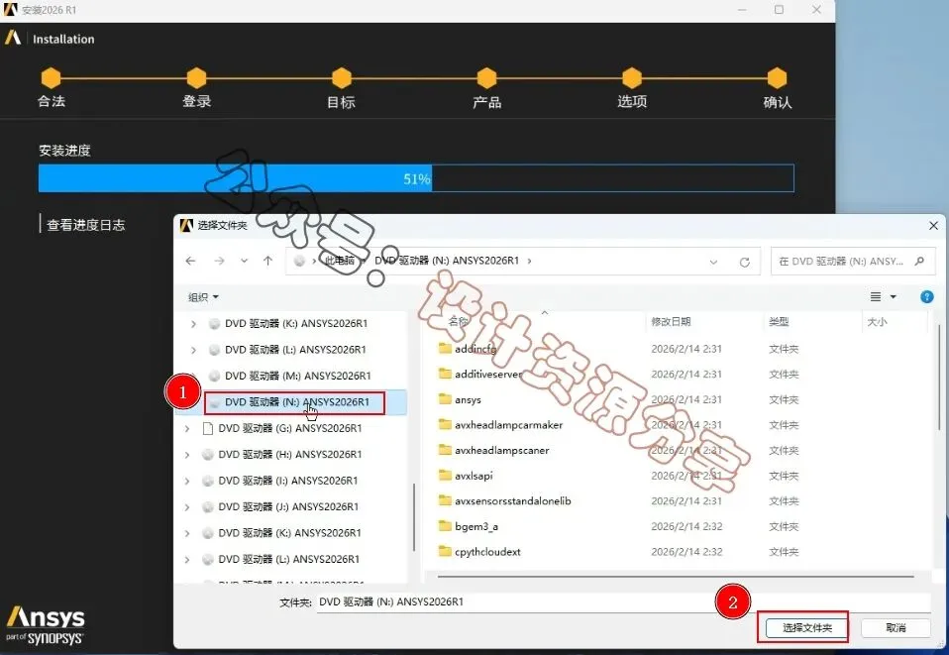Select the folder name text bgem3_a
Screen dimensions: 949x655
pyautogui.click(x=476, y=526)
